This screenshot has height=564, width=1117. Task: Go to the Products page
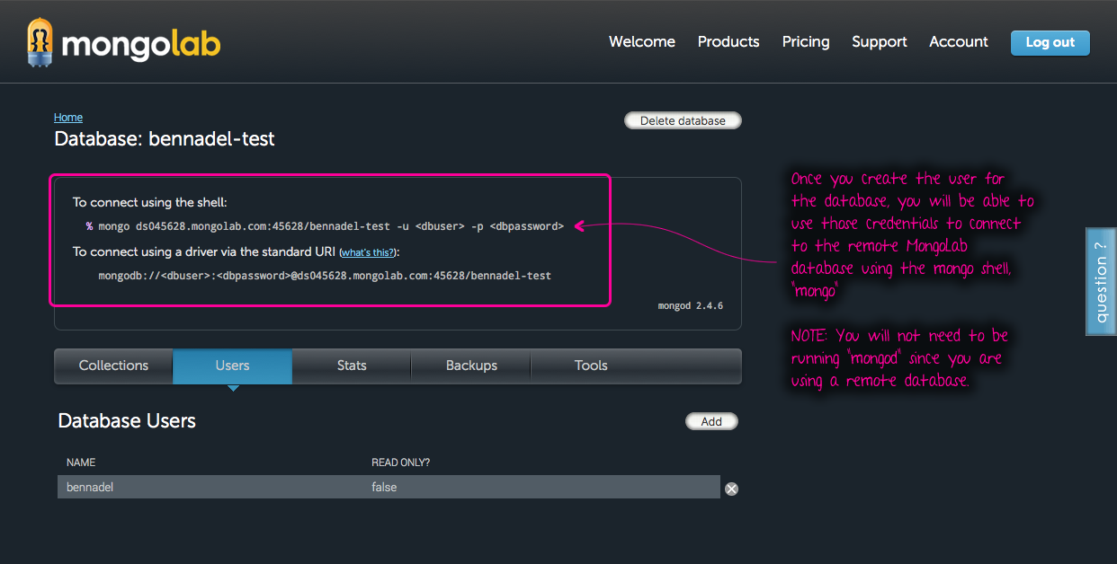[x=728, y=42]
